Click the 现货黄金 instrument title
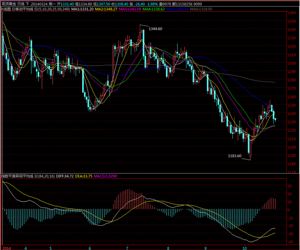The width and height of the screenshot is (300, 250). [8, 3]
